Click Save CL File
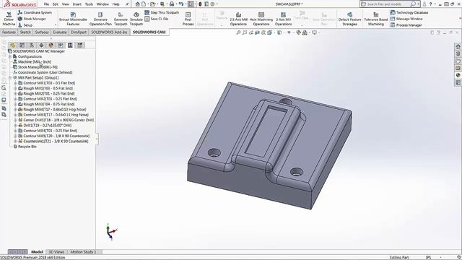 [x=157, y=19]
